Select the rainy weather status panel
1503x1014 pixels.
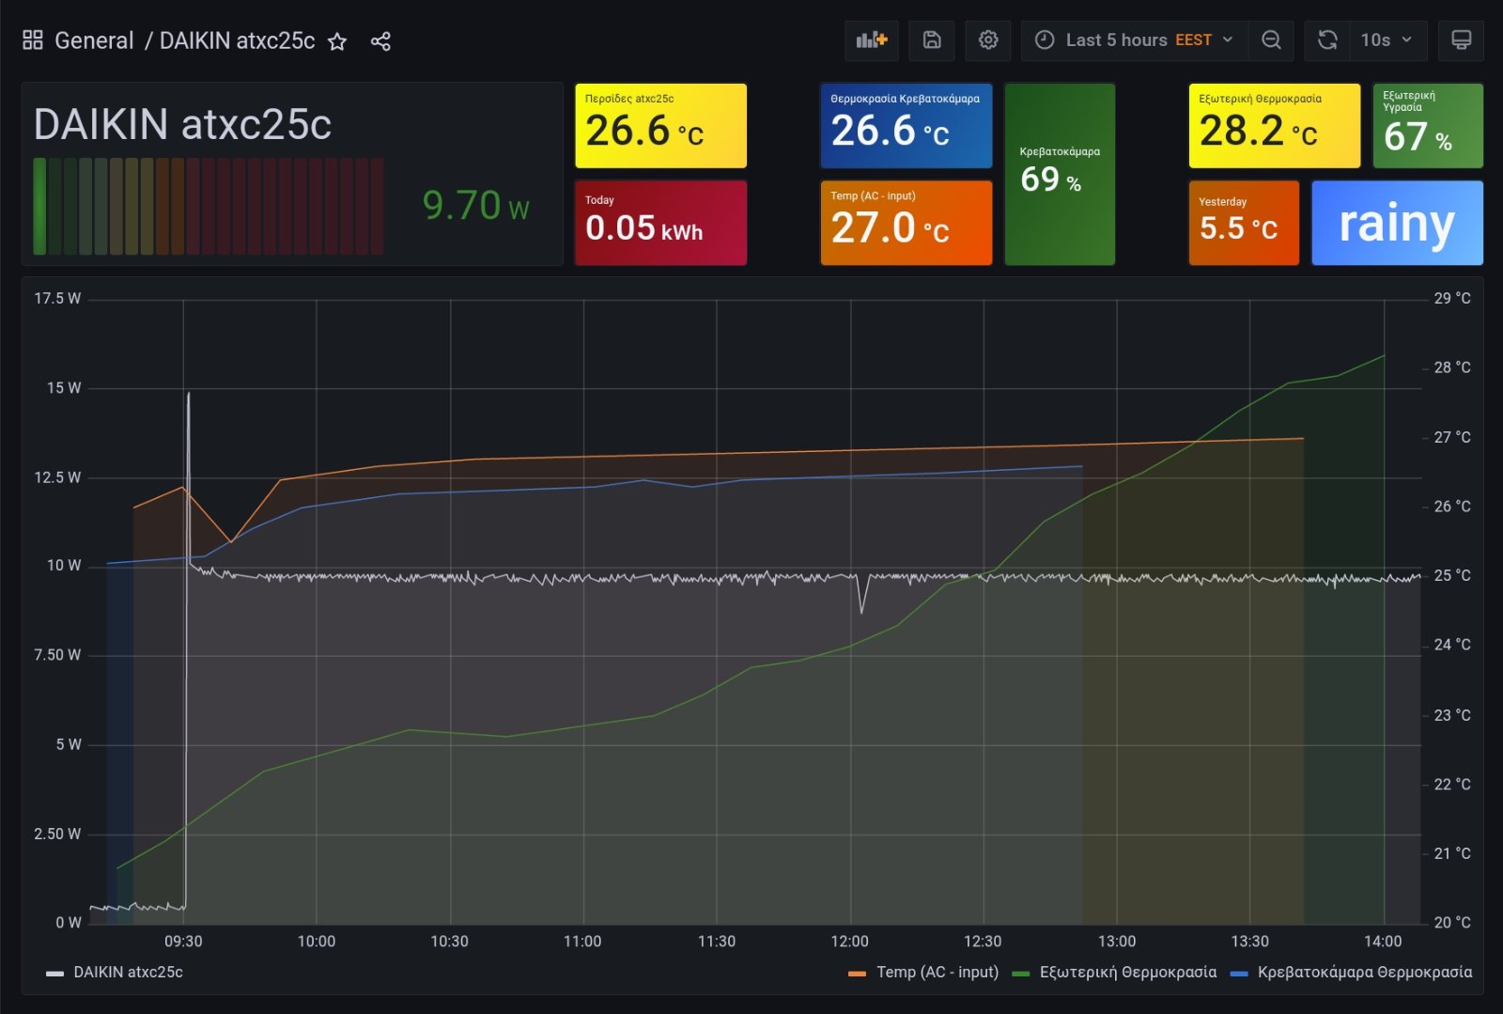1397,223
